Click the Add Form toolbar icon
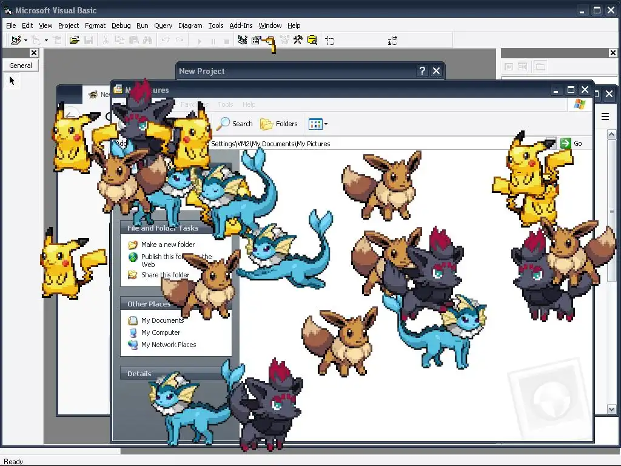 click(x=36, y=40)
